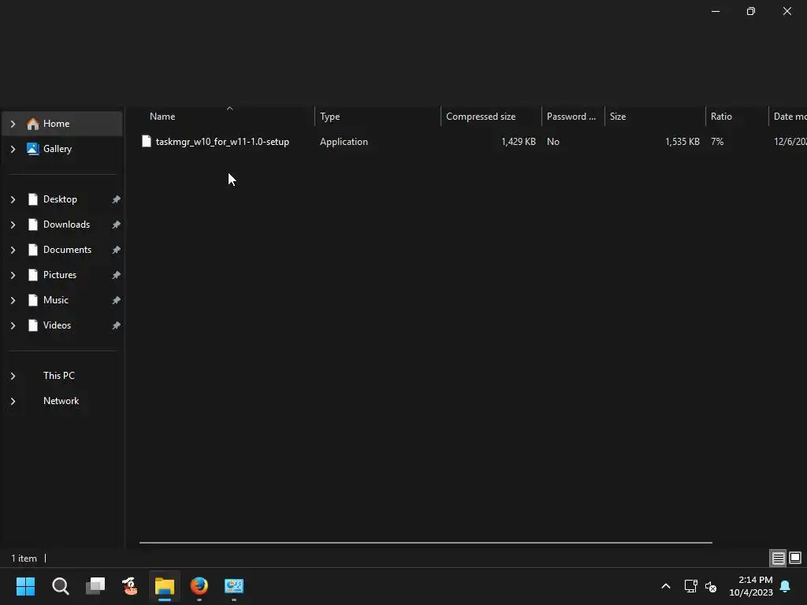The image size is (807, 605).
Task: Open the Home item in the sidebar
Action: coord(61,124)
